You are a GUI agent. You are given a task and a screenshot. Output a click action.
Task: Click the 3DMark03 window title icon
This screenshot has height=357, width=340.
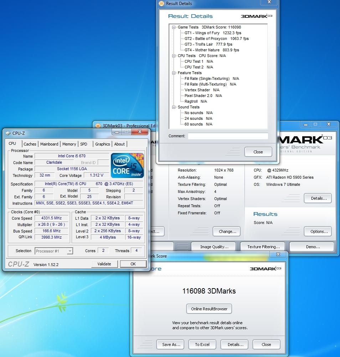[x=98, y=126]
